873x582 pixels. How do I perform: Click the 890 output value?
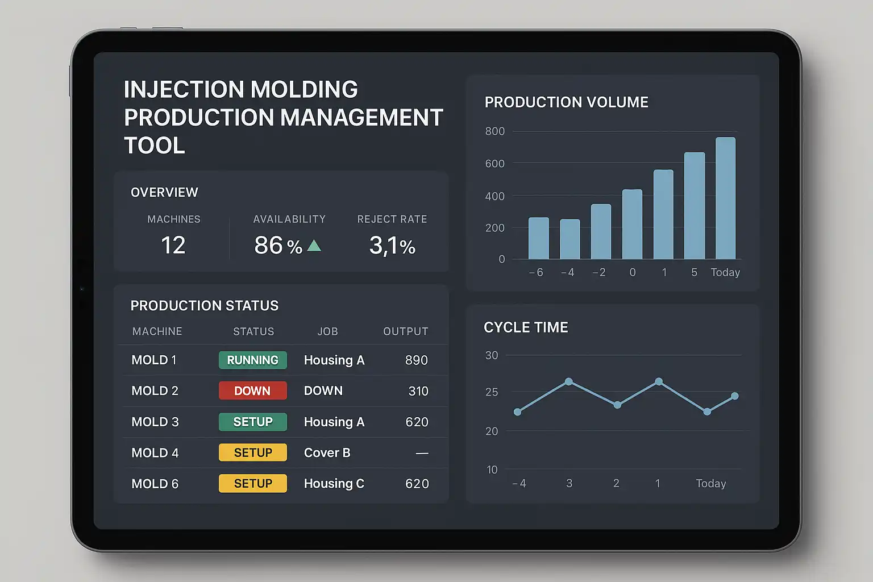pos(417,360)
